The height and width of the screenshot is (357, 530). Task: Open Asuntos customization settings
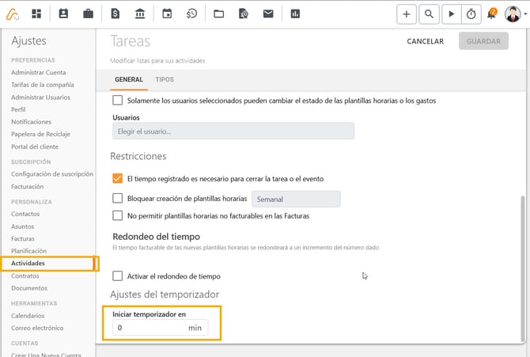tap(23, 226)
